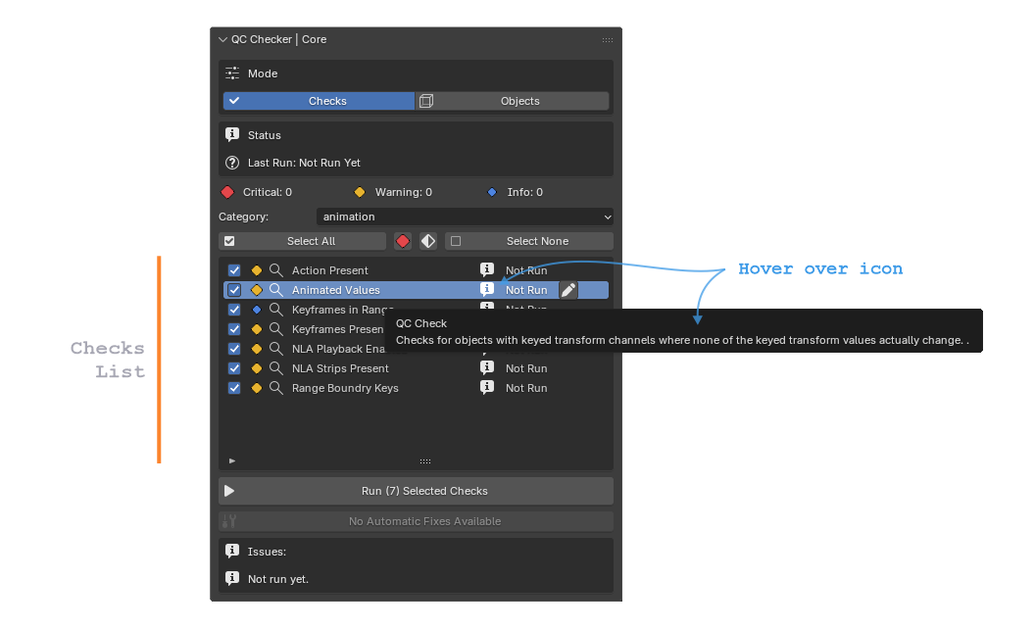
Task: Click the magnifier icon on Animated Values row
Action: coord(276,290)
